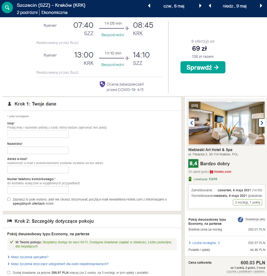Check the add breakfast for 299.97 PLN box
The width and height of the screenshot is (267, 276).
coord(9,273)
